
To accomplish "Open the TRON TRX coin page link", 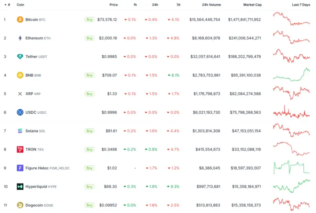I will point(35,150).
